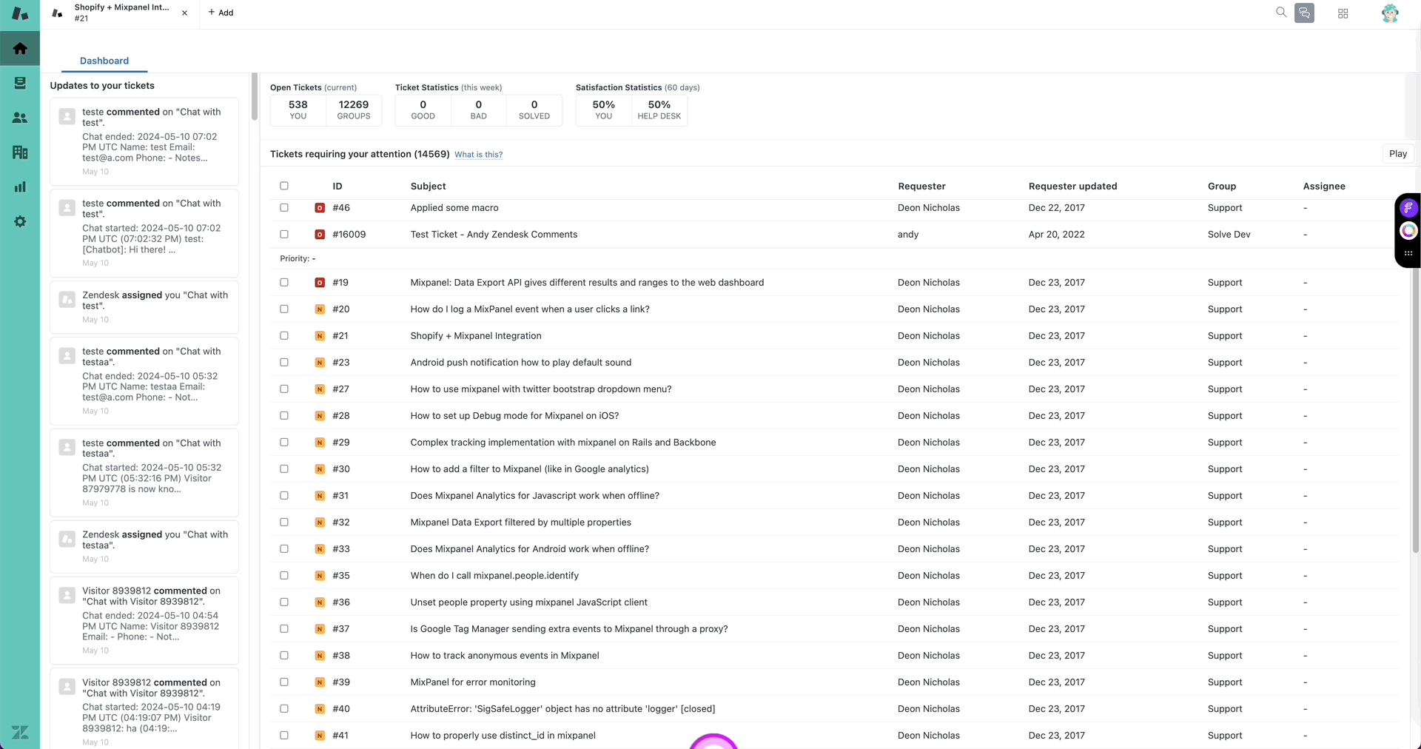Select the Dashboard tab
1421x749 pixels.
pos(104,61)
